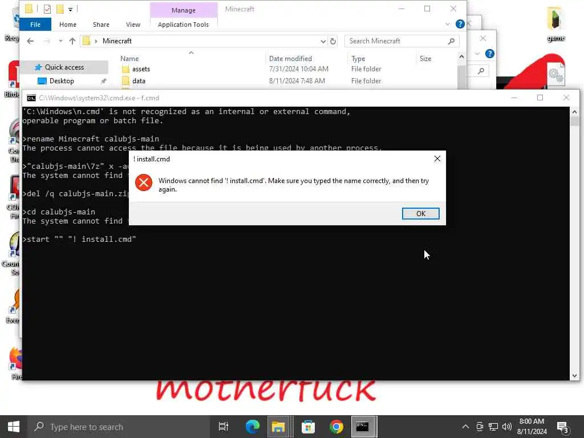
Task: Select Desktop in navigation pane
Action: pos(62,81)
